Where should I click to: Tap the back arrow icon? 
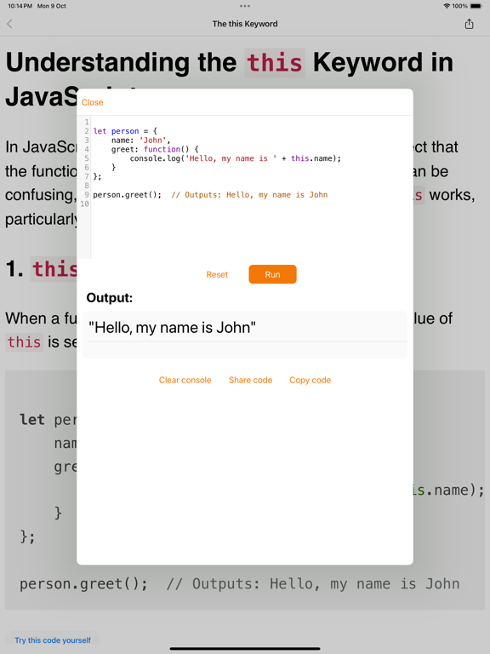click(9, 24)
